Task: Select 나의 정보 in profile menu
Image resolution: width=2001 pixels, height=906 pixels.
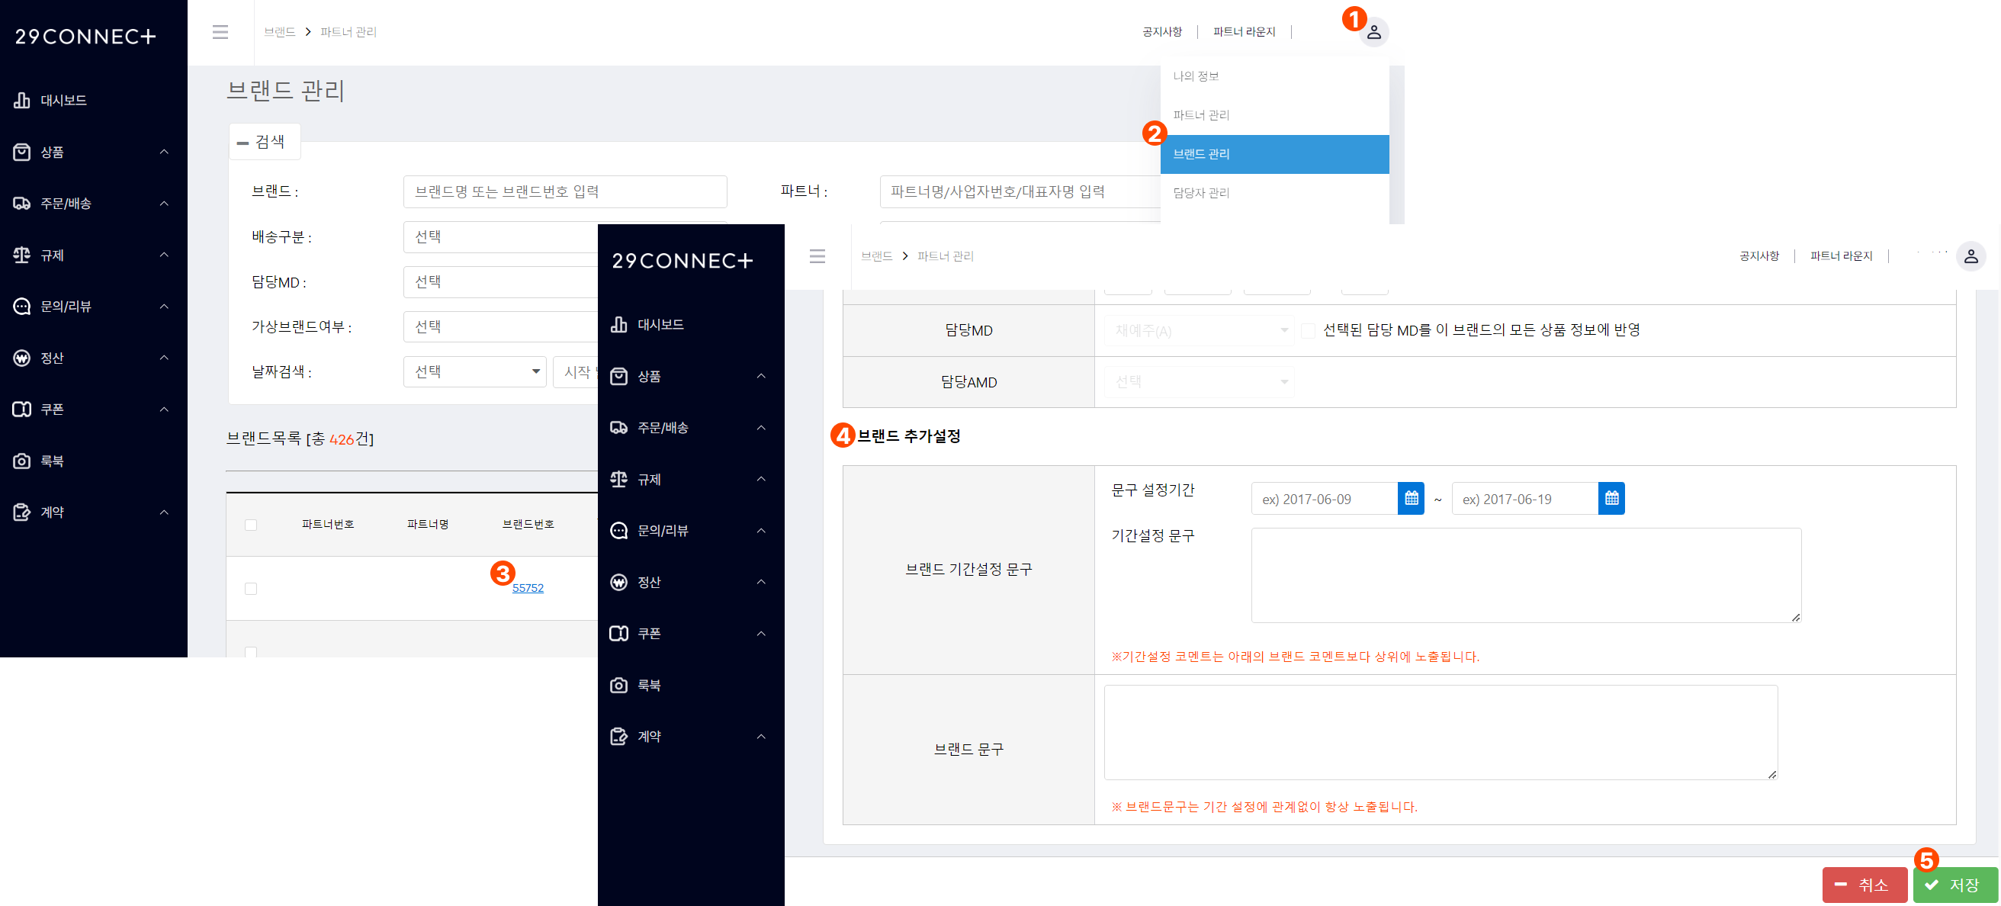Action: pyautogui.click(x=1274, y=76)
